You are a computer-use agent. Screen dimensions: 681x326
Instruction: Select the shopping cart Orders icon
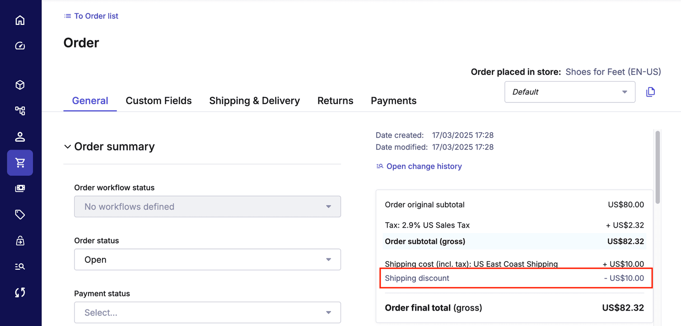[x=20, y=163]
